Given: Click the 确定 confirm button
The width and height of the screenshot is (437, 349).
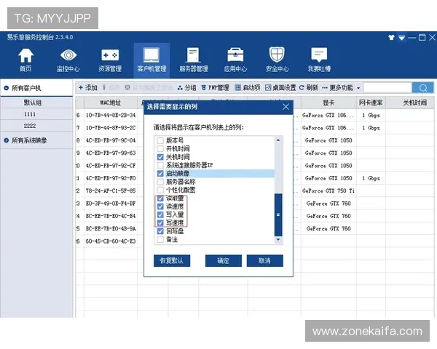Looking at the screenshot, I should click(x=224, y=261).
